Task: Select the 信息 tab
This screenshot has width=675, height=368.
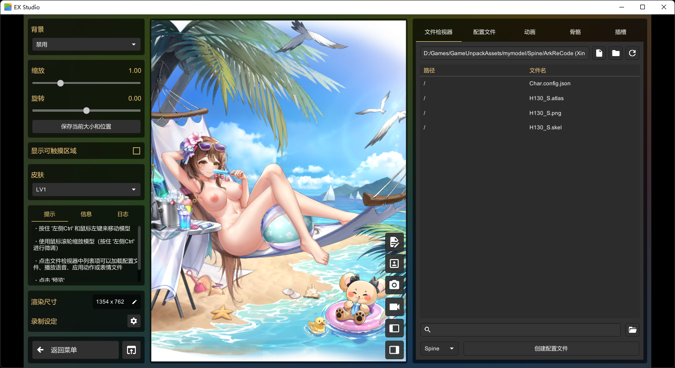Action: click(x=86, y=214)
